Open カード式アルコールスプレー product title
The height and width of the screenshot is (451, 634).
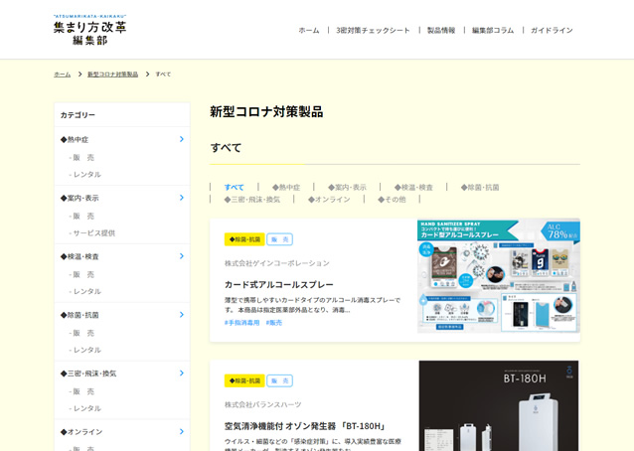point(279,285)
